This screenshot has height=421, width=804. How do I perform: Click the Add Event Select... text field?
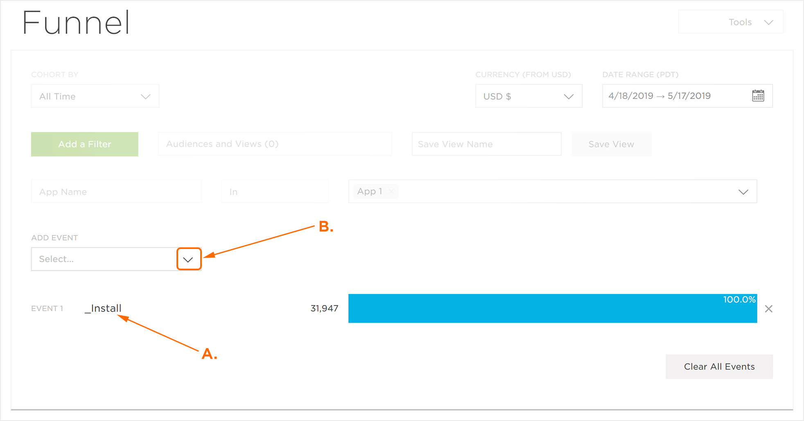tap(103, 259)
